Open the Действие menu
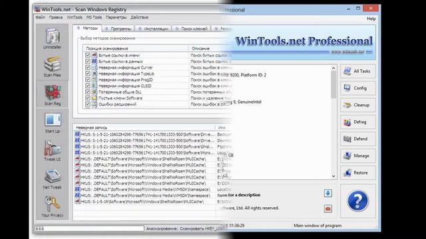 (x=139, y=17)
